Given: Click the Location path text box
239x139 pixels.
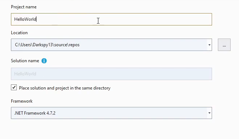Looking at the screenshot, I should click(109, 45).
